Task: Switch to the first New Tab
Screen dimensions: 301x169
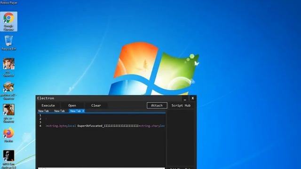Action: point(44,111)
